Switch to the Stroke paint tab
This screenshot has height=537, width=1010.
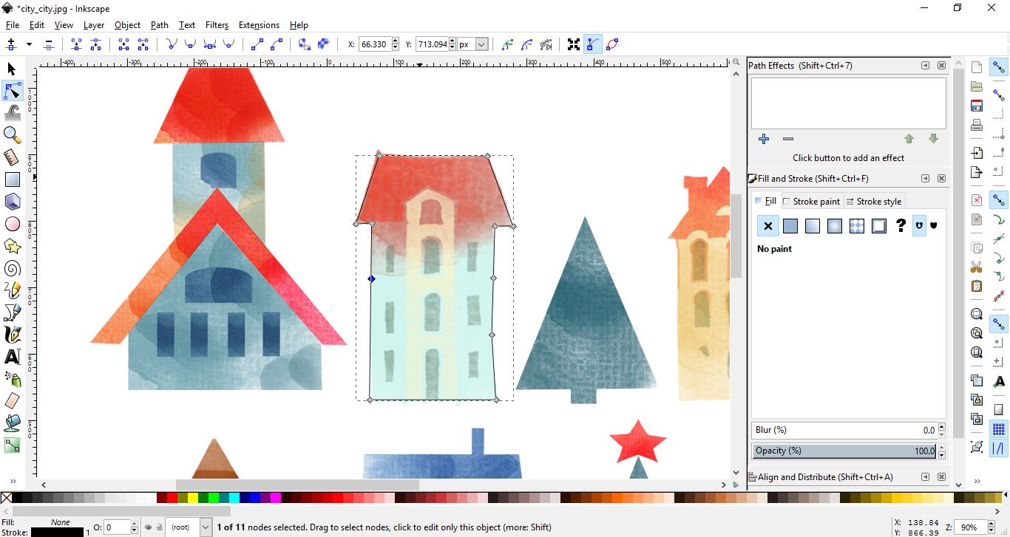[x=811, y=201]
